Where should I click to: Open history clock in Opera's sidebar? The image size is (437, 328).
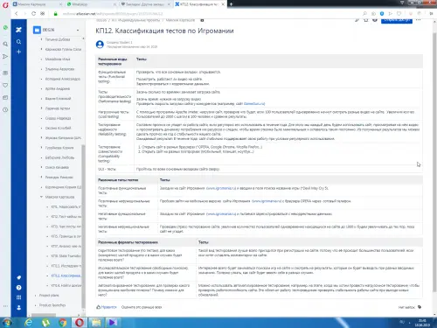point(5,110)
